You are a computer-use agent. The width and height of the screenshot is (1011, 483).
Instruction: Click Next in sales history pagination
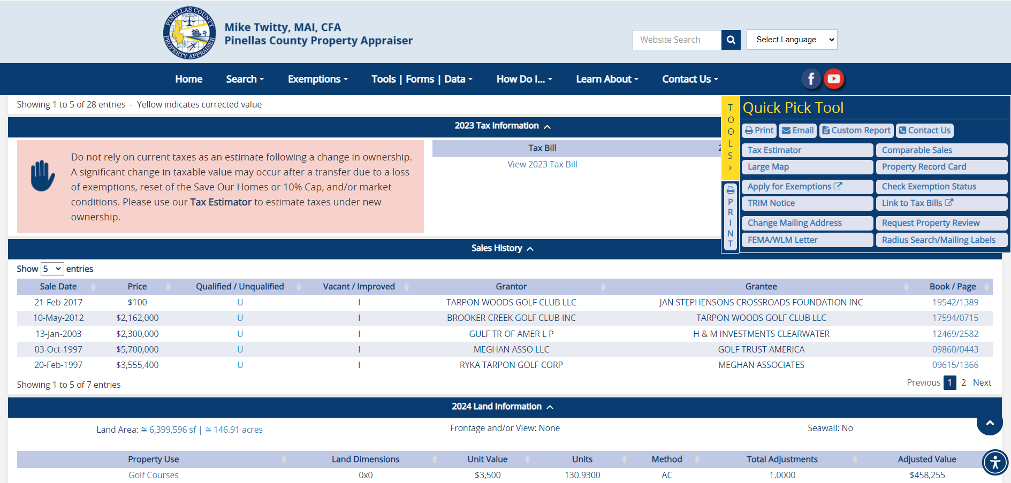tap(982, 382)
